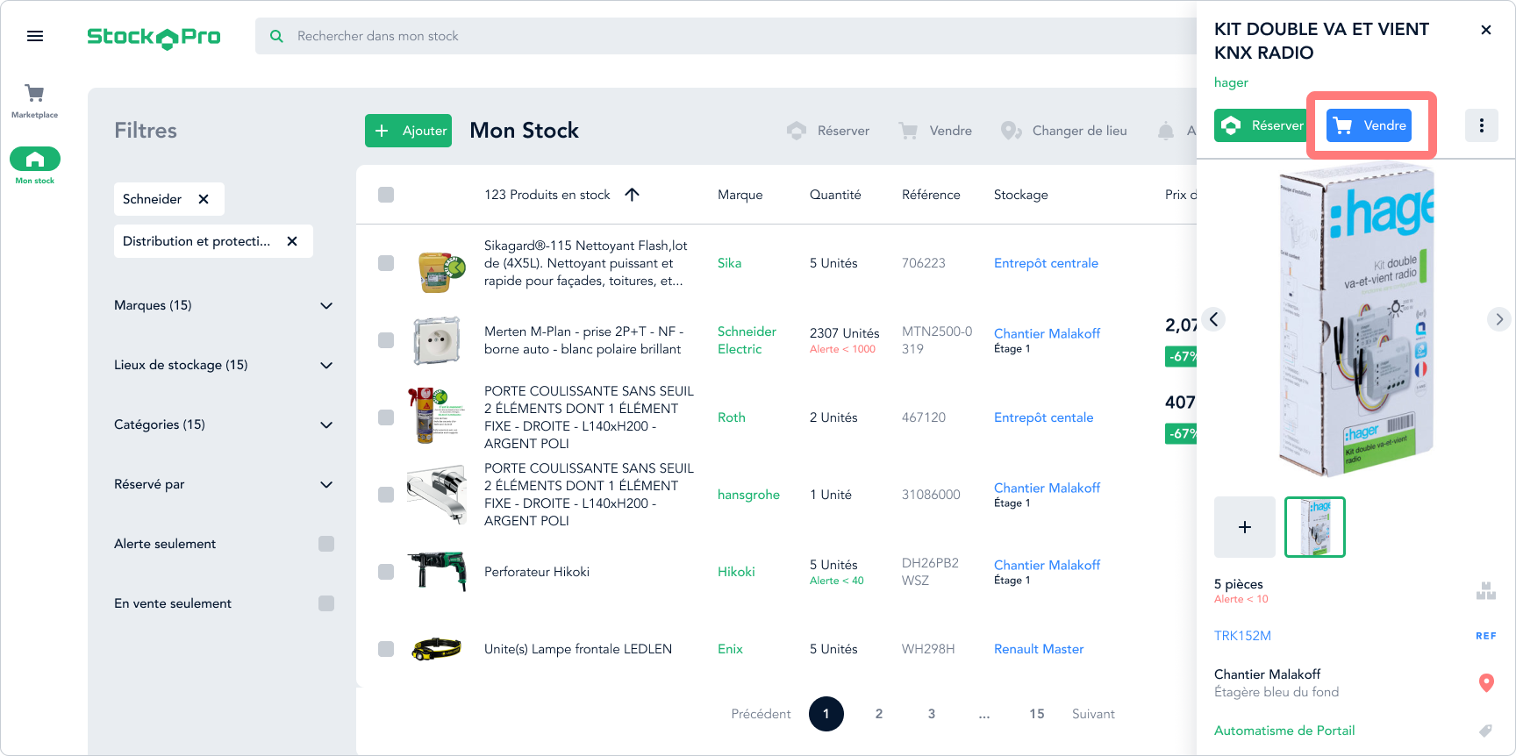The width and height of the screenshot is (1516, 756).
Task: Expand Marques (15) filter
Action: pos(225,305)
